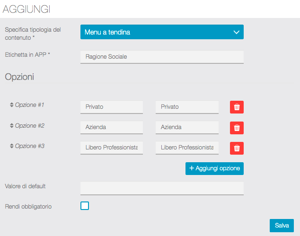This screenshot has width=300, height=236.
Task: Select first Libero Professionista input
Action: pos(112,148)
